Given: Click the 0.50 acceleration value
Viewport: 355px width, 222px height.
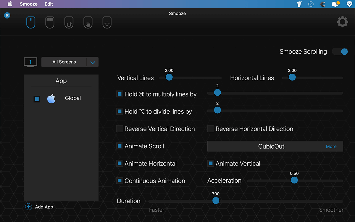Looking at the screenshot, I should (x=294, y=173).
